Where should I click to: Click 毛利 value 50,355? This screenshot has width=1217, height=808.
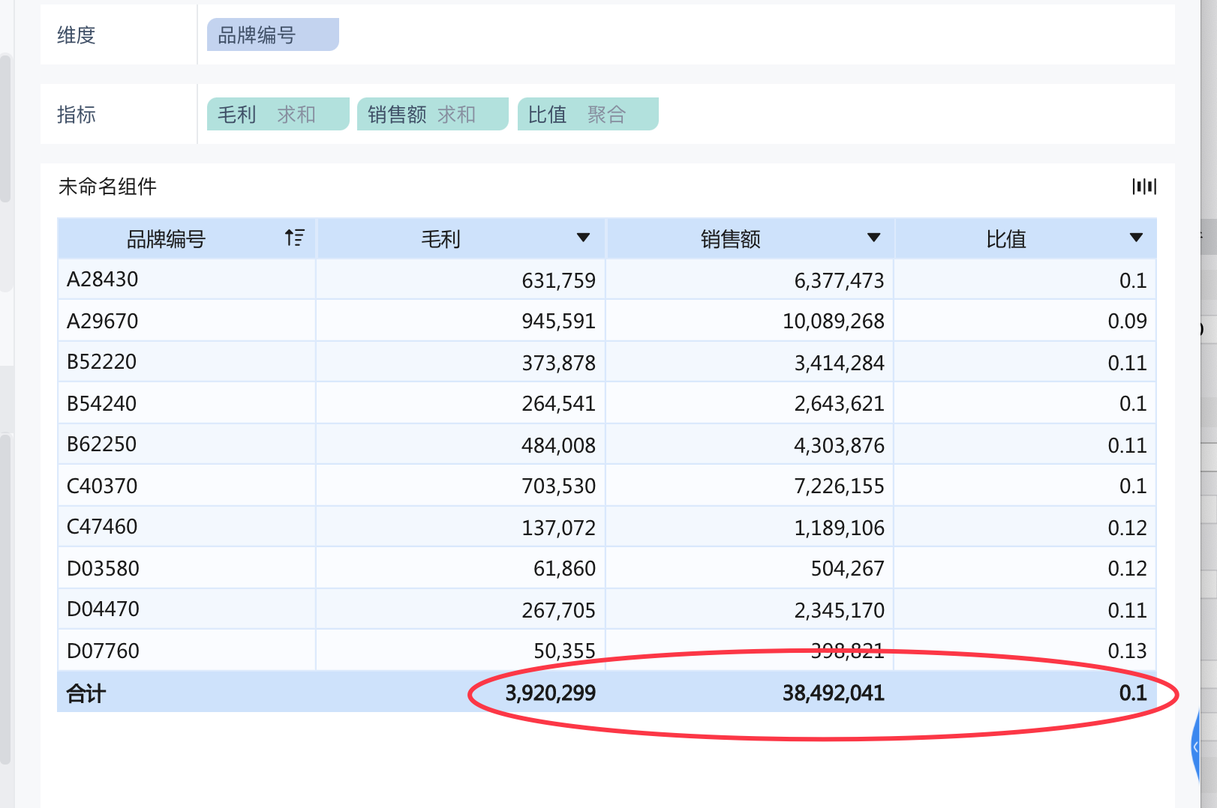click(x=564, y=651)
